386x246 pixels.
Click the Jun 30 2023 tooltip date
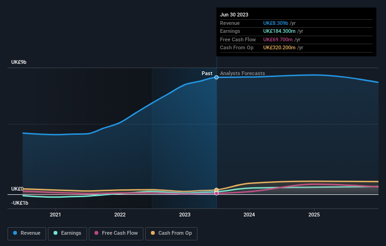(x=234, y=15)
